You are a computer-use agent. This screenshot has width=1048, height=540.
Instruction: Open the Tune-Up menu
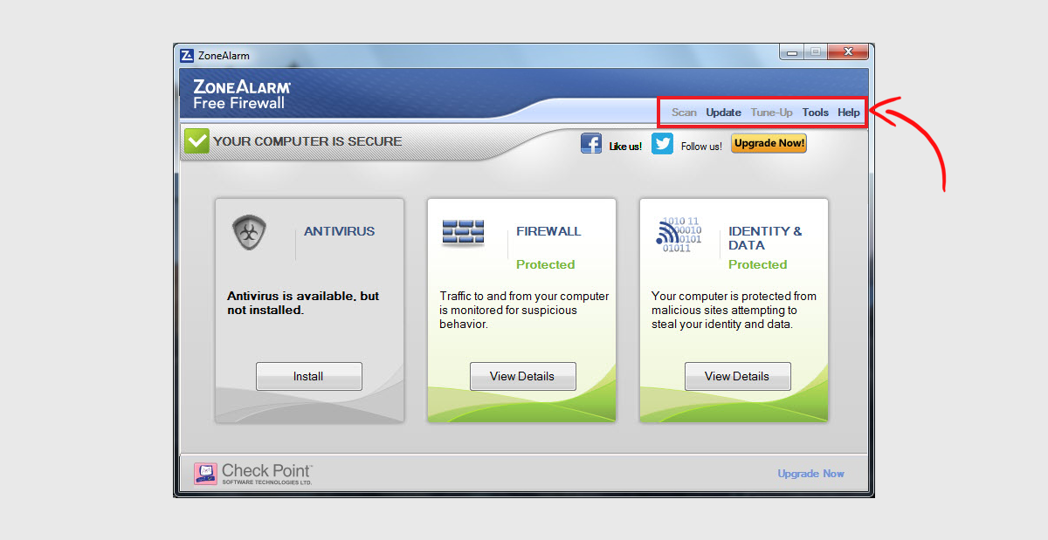tap(772, 113)
